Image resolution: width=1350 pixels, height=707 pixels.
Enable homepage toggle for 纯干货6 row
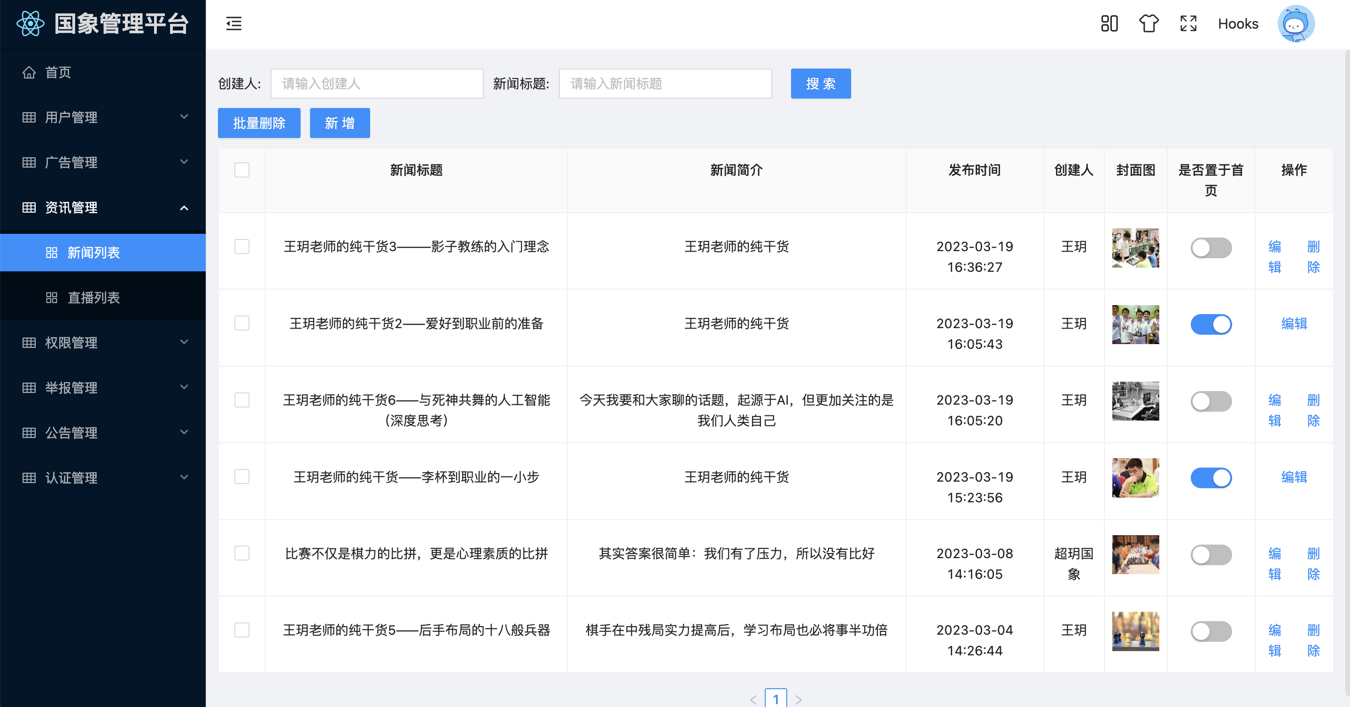coord(1211,401)
